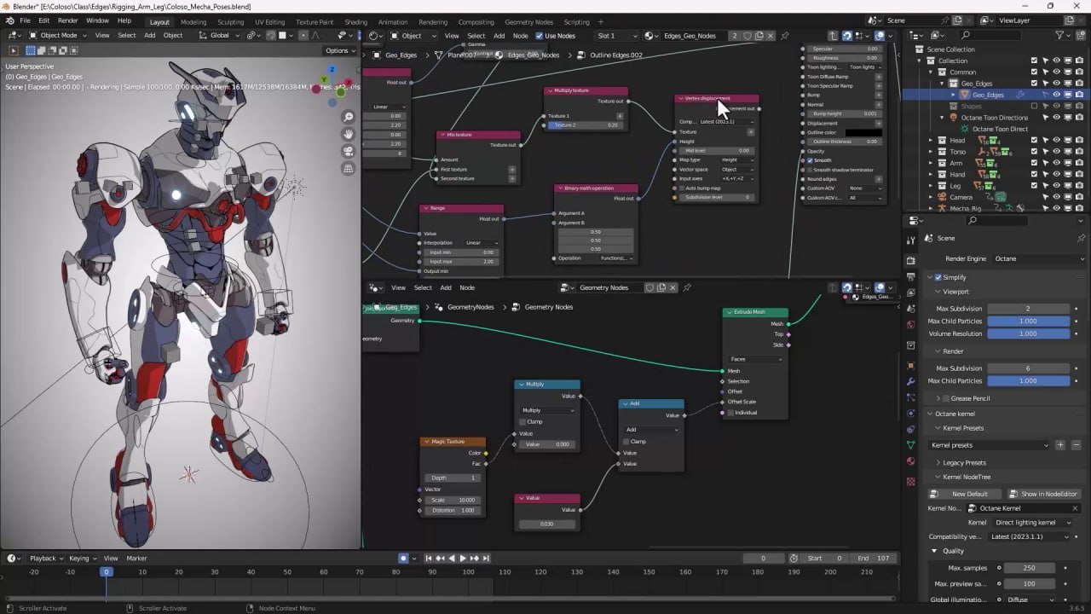
Task: Switch to the Sculpting workspace tab
Action: 230,21
